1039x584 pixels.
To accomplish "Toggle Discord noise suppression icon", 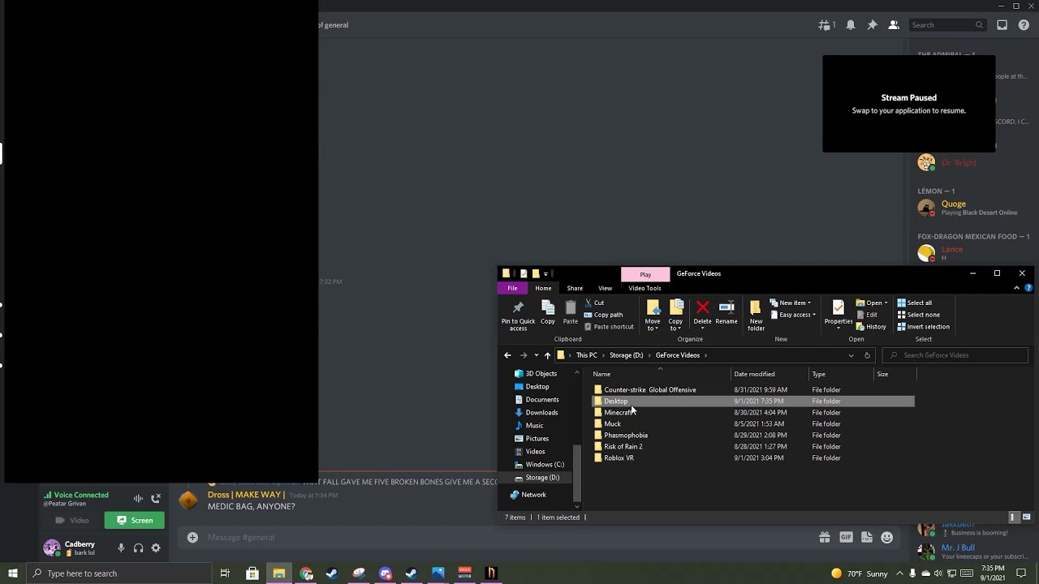I will pyautogui.click(x=138, y=498).
